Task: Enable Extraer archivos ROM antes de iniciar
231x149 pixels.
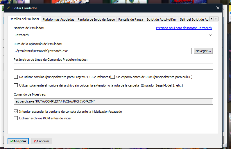Action: pos(16,118)
